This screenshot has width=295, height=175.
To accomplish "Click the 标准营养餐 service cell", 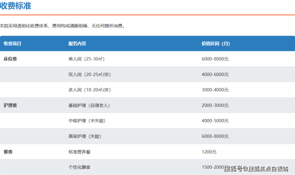I will pos(82,152).
